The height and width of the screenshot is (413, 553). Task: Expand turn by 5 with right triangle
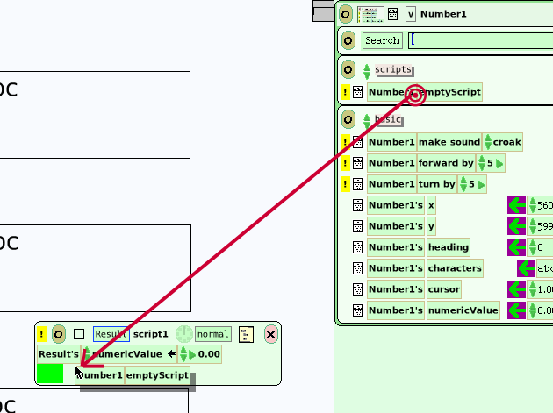(481, 185)
